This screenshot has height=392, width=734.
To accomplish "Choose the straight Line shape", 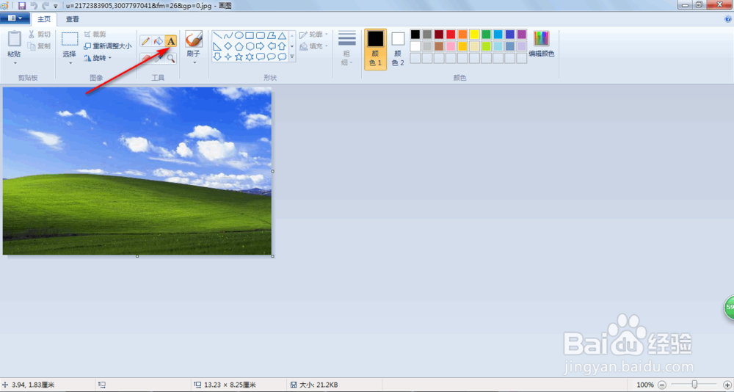I will click(x=217, y=35).
